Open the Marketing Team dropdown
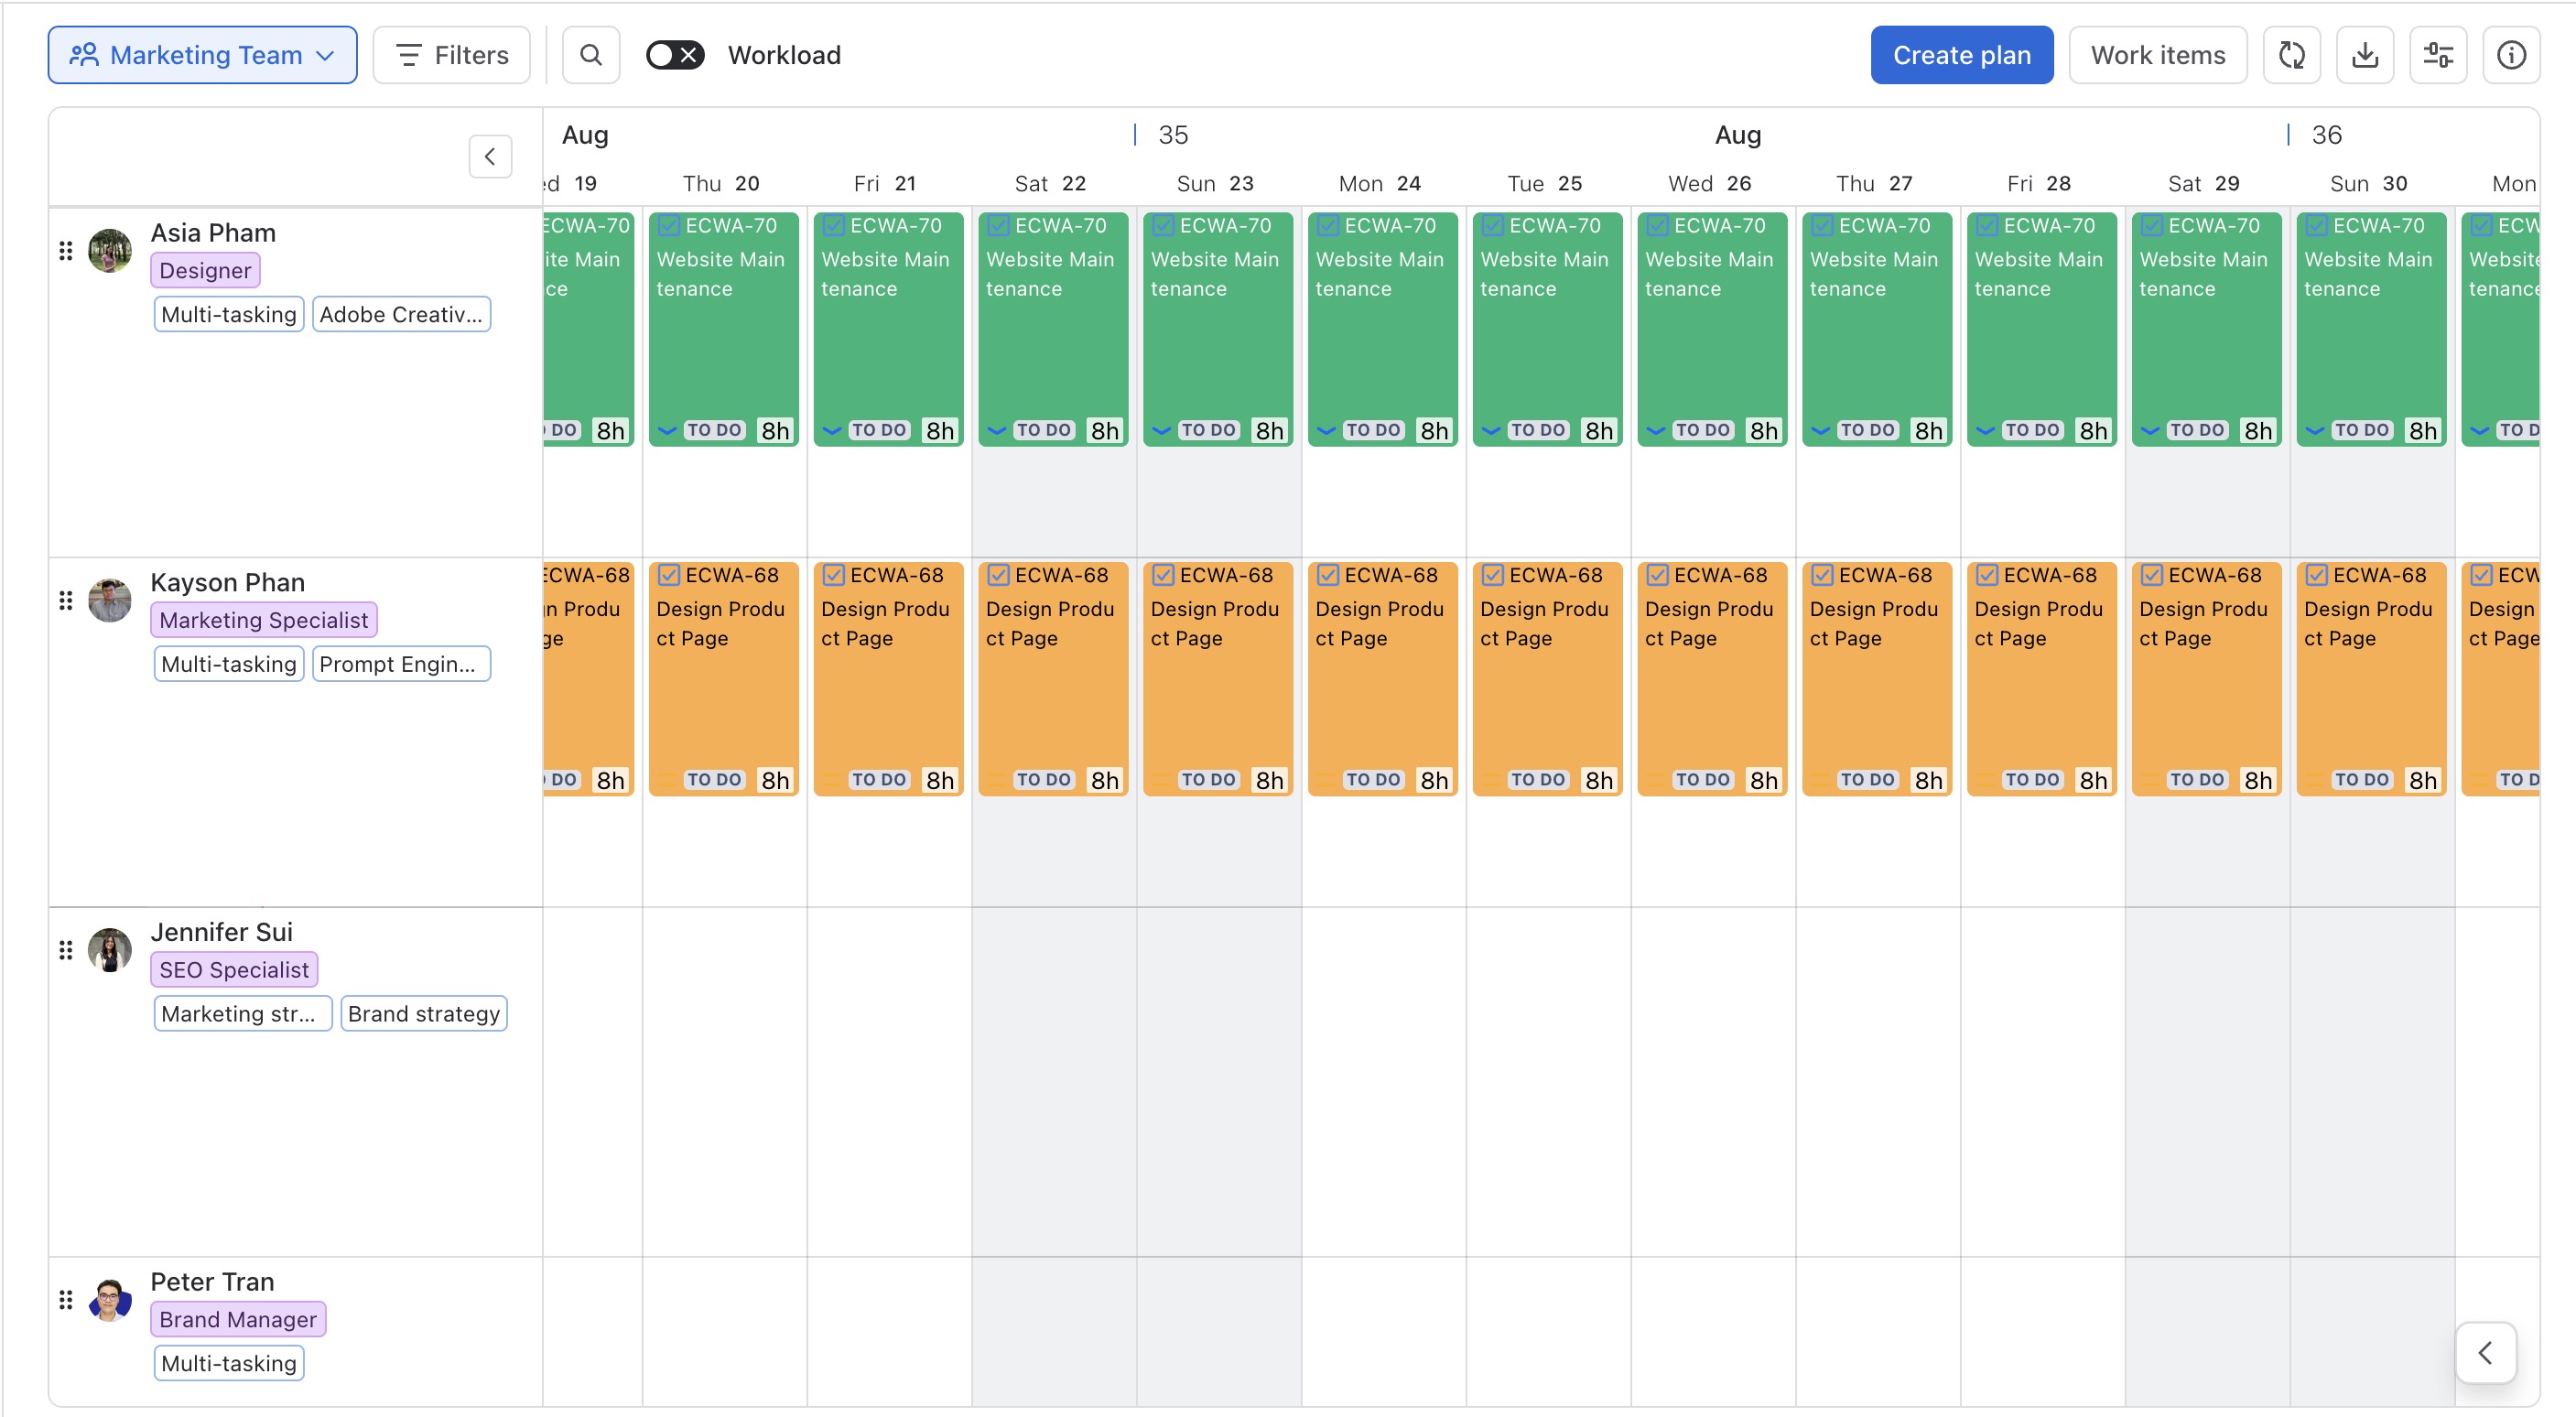Viewport: 2576px width, 1417px height. coord(203,55)
